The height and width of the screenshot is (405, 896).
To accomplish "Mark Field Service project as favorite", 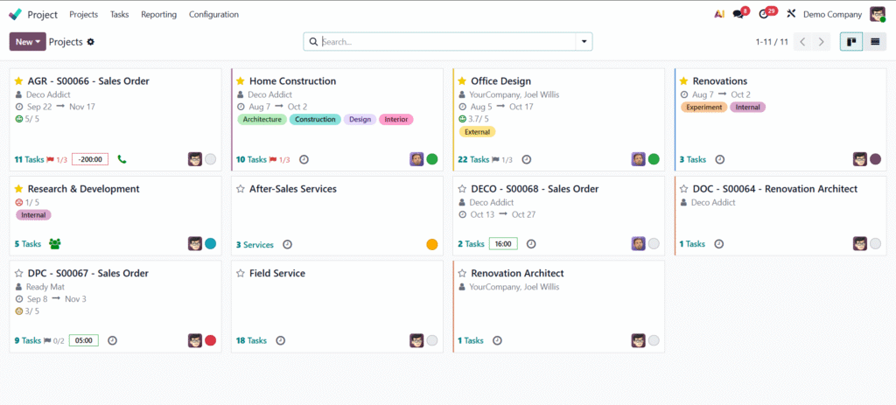I will pyautogui.click(x=241, y=274).
